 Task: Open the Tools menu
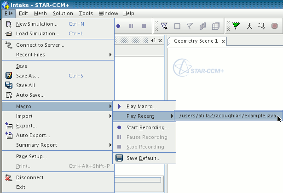[86, 13]
